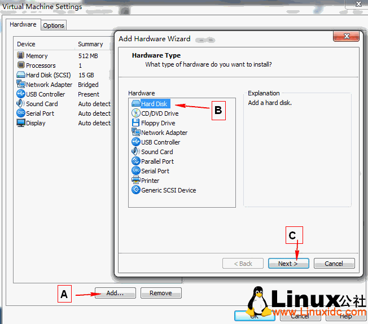This screenshot has height=324, width=368.
Task: Choose the Parallel Port hardware type
Action: (157, 161)
